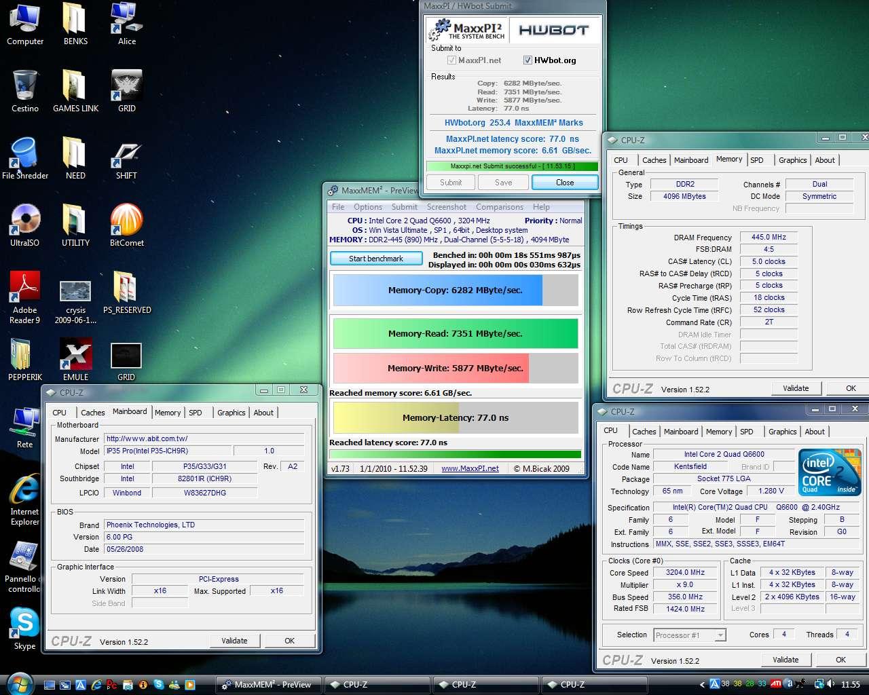
Task: Launch the Internet Explorer desktop shortcut
Action: 24,500
